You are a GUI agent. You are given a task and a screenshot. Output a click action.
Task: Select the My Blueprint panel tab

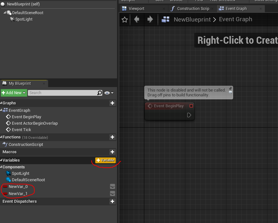(x=24, y=83)
